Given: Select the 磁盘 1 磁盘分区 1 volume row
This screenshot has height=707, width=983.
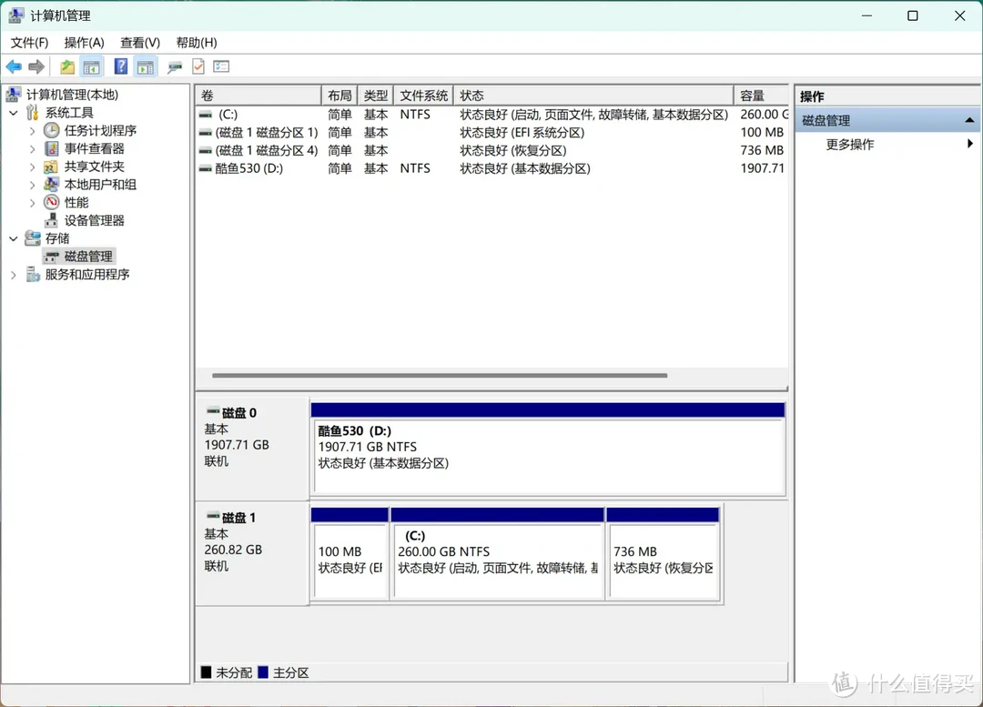Looking at the screenshot, I should [x=492, y=133].
